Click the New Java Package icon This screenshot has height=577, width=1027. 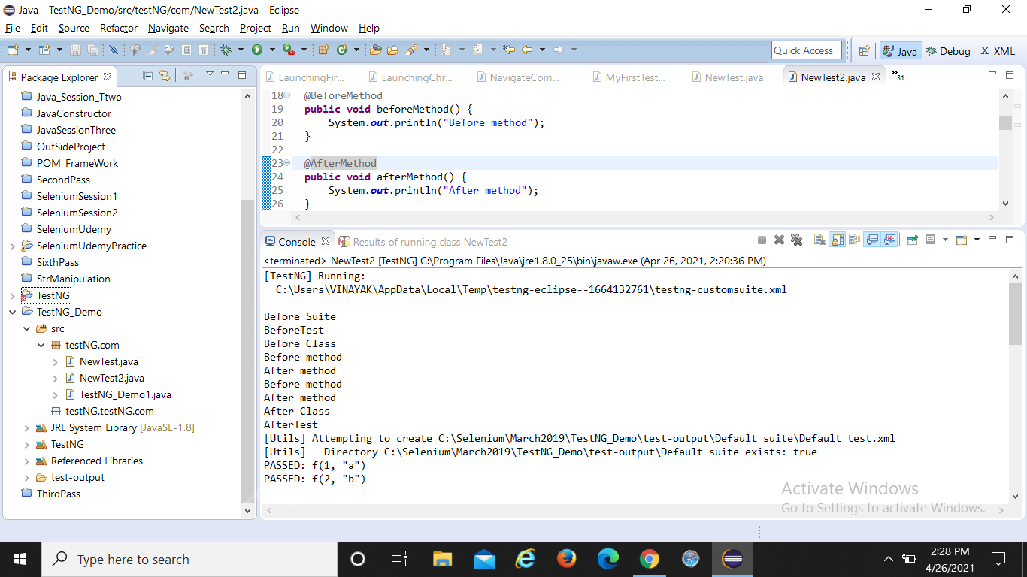[x=323, y=50]
